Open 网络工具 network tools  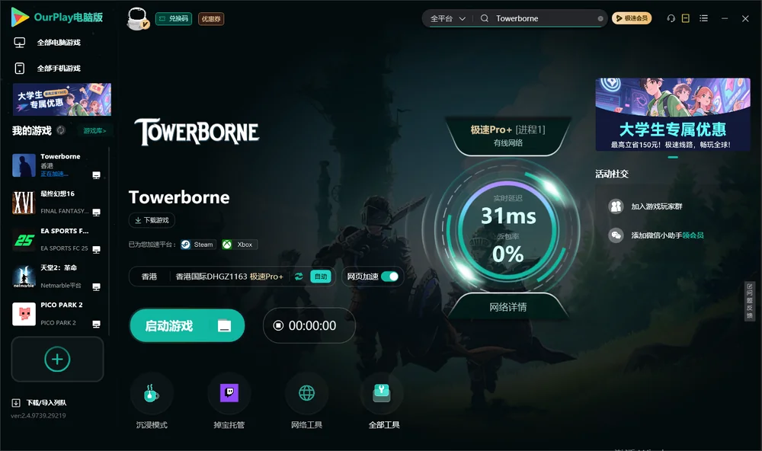306,401
